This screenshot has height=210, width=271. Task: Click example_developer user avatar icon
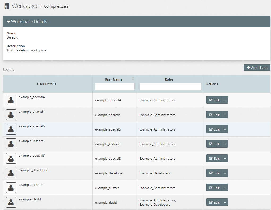(x=11, y=173)
